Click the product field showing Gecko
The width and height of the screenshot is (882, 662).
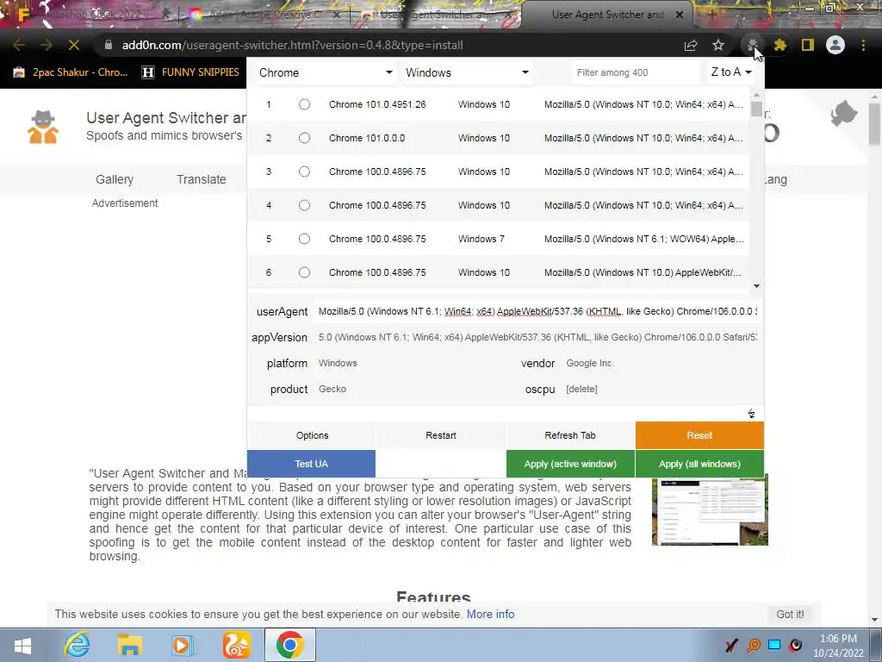tap(413, 389)
